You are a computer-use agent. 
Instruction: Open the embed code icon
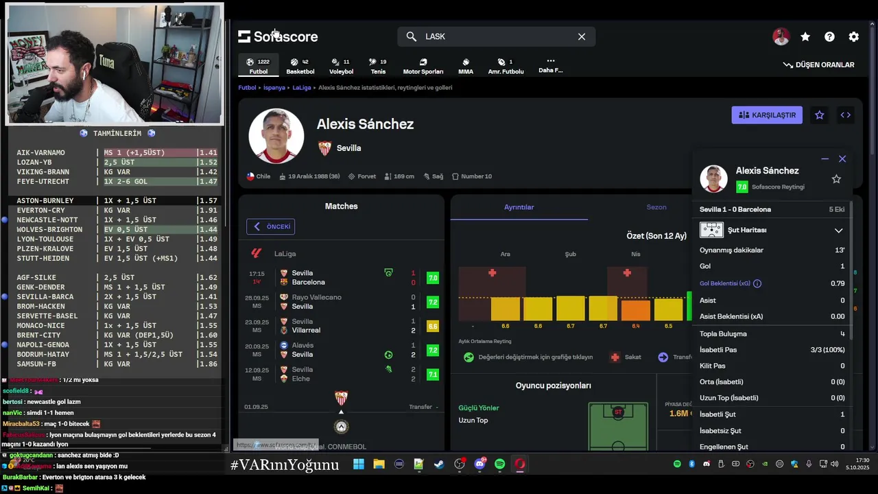point(845,115)
